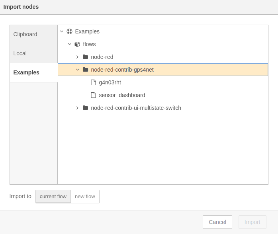Screen dimensions: 278x234
Task: Expand the node-red-contrib-ui-multistate-switch chevron
Action: pos(77,108)
